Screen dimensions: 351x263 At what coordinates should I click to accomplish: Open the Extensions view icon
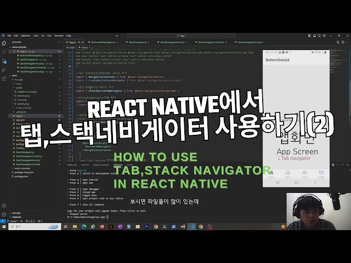(4, 78)
